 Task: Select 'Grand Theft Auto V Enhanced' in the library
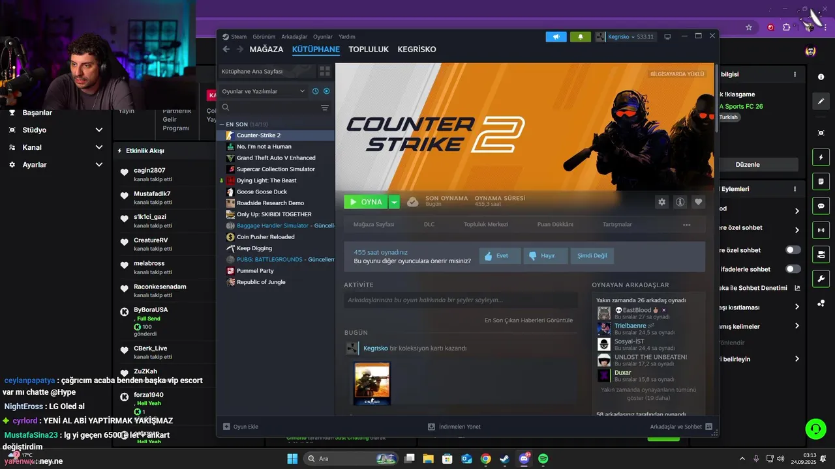pyautogui.click(x=276, y=158)
